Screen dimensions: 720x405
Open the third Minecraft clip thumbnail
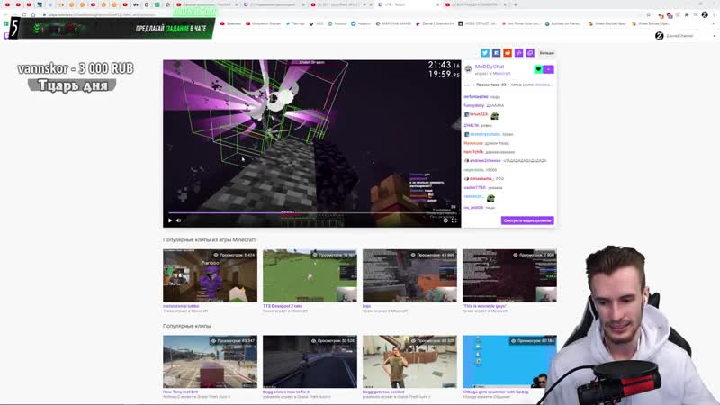tap(409, 275)
